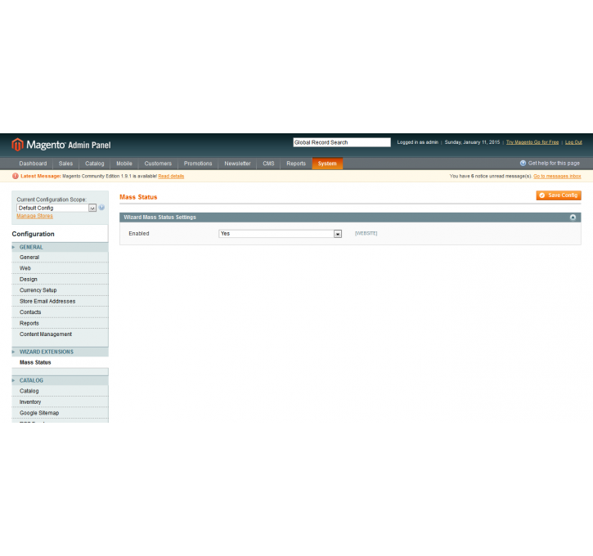Open the CMS menu
This screenshot has width=593, height=556.
268,164
